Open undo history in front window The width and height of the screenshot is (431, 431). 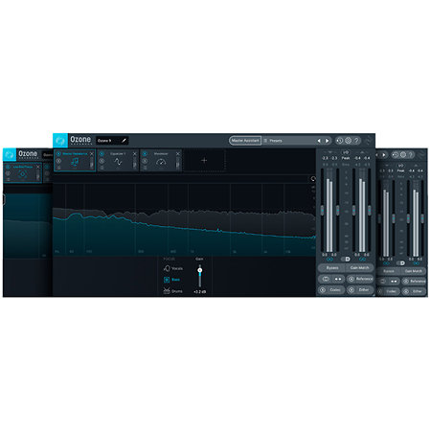[340, 141]
